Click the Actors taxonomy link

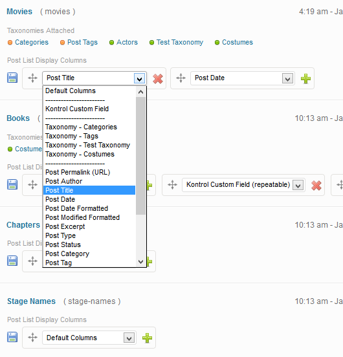pyautogui.click(x=127, y=42)
